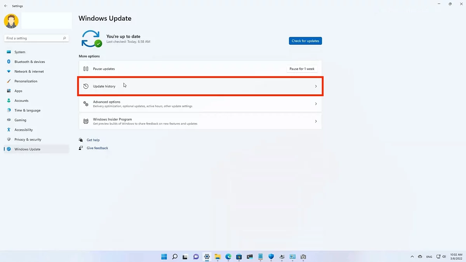Open the Give feedback link
Image resolution: width=466 pixels, height=262 pixels.
(97, 148)
